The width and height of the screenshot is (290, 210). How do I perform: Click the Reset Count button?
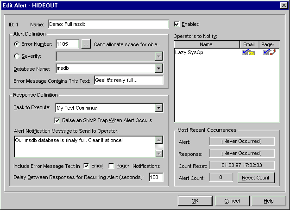coord(256,178)
